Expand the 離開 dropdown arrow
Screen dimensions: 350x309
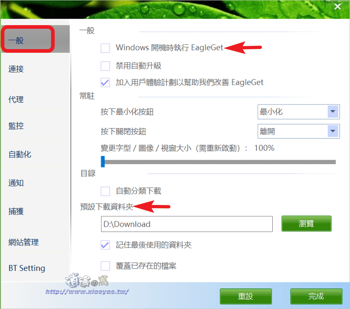click(x=333, y=131)
